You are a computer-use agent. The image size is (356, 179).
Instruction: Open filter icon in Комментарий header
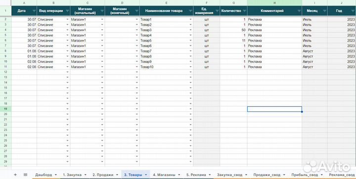click(299, 11)
